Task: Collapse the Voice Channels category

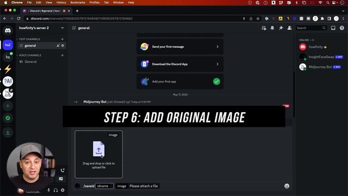Action: 30,55
